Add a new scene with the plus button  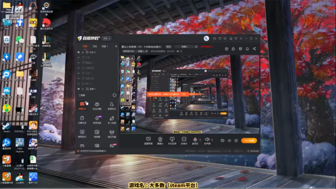coord(116,46)
